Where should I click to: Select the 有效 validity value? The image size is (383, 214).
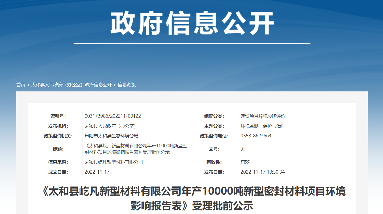coord(245,162)
